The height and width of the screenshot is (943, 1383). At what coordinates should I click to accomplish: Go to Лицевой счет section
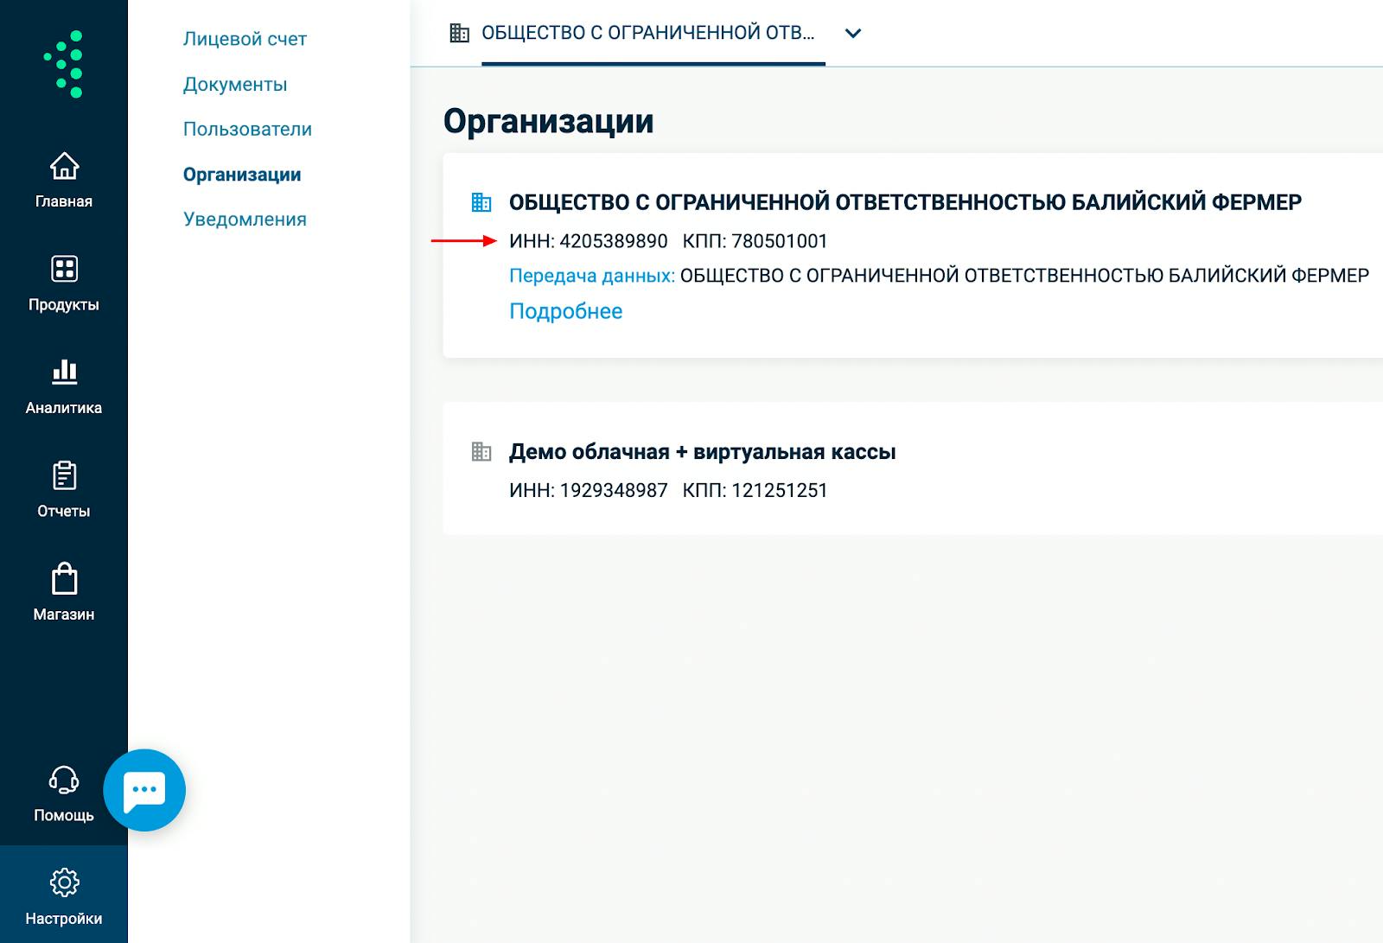245,39
